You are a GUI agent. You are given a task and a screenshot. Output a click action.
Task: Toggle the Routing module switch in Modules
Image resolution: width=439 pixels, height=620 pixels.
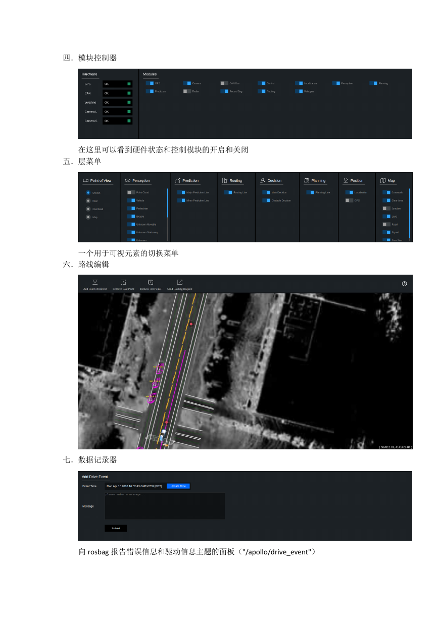click(x=262, y=91)
